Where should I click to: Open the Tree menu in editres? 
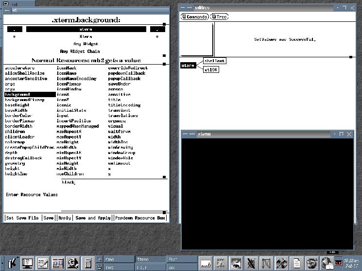[219, 17]
